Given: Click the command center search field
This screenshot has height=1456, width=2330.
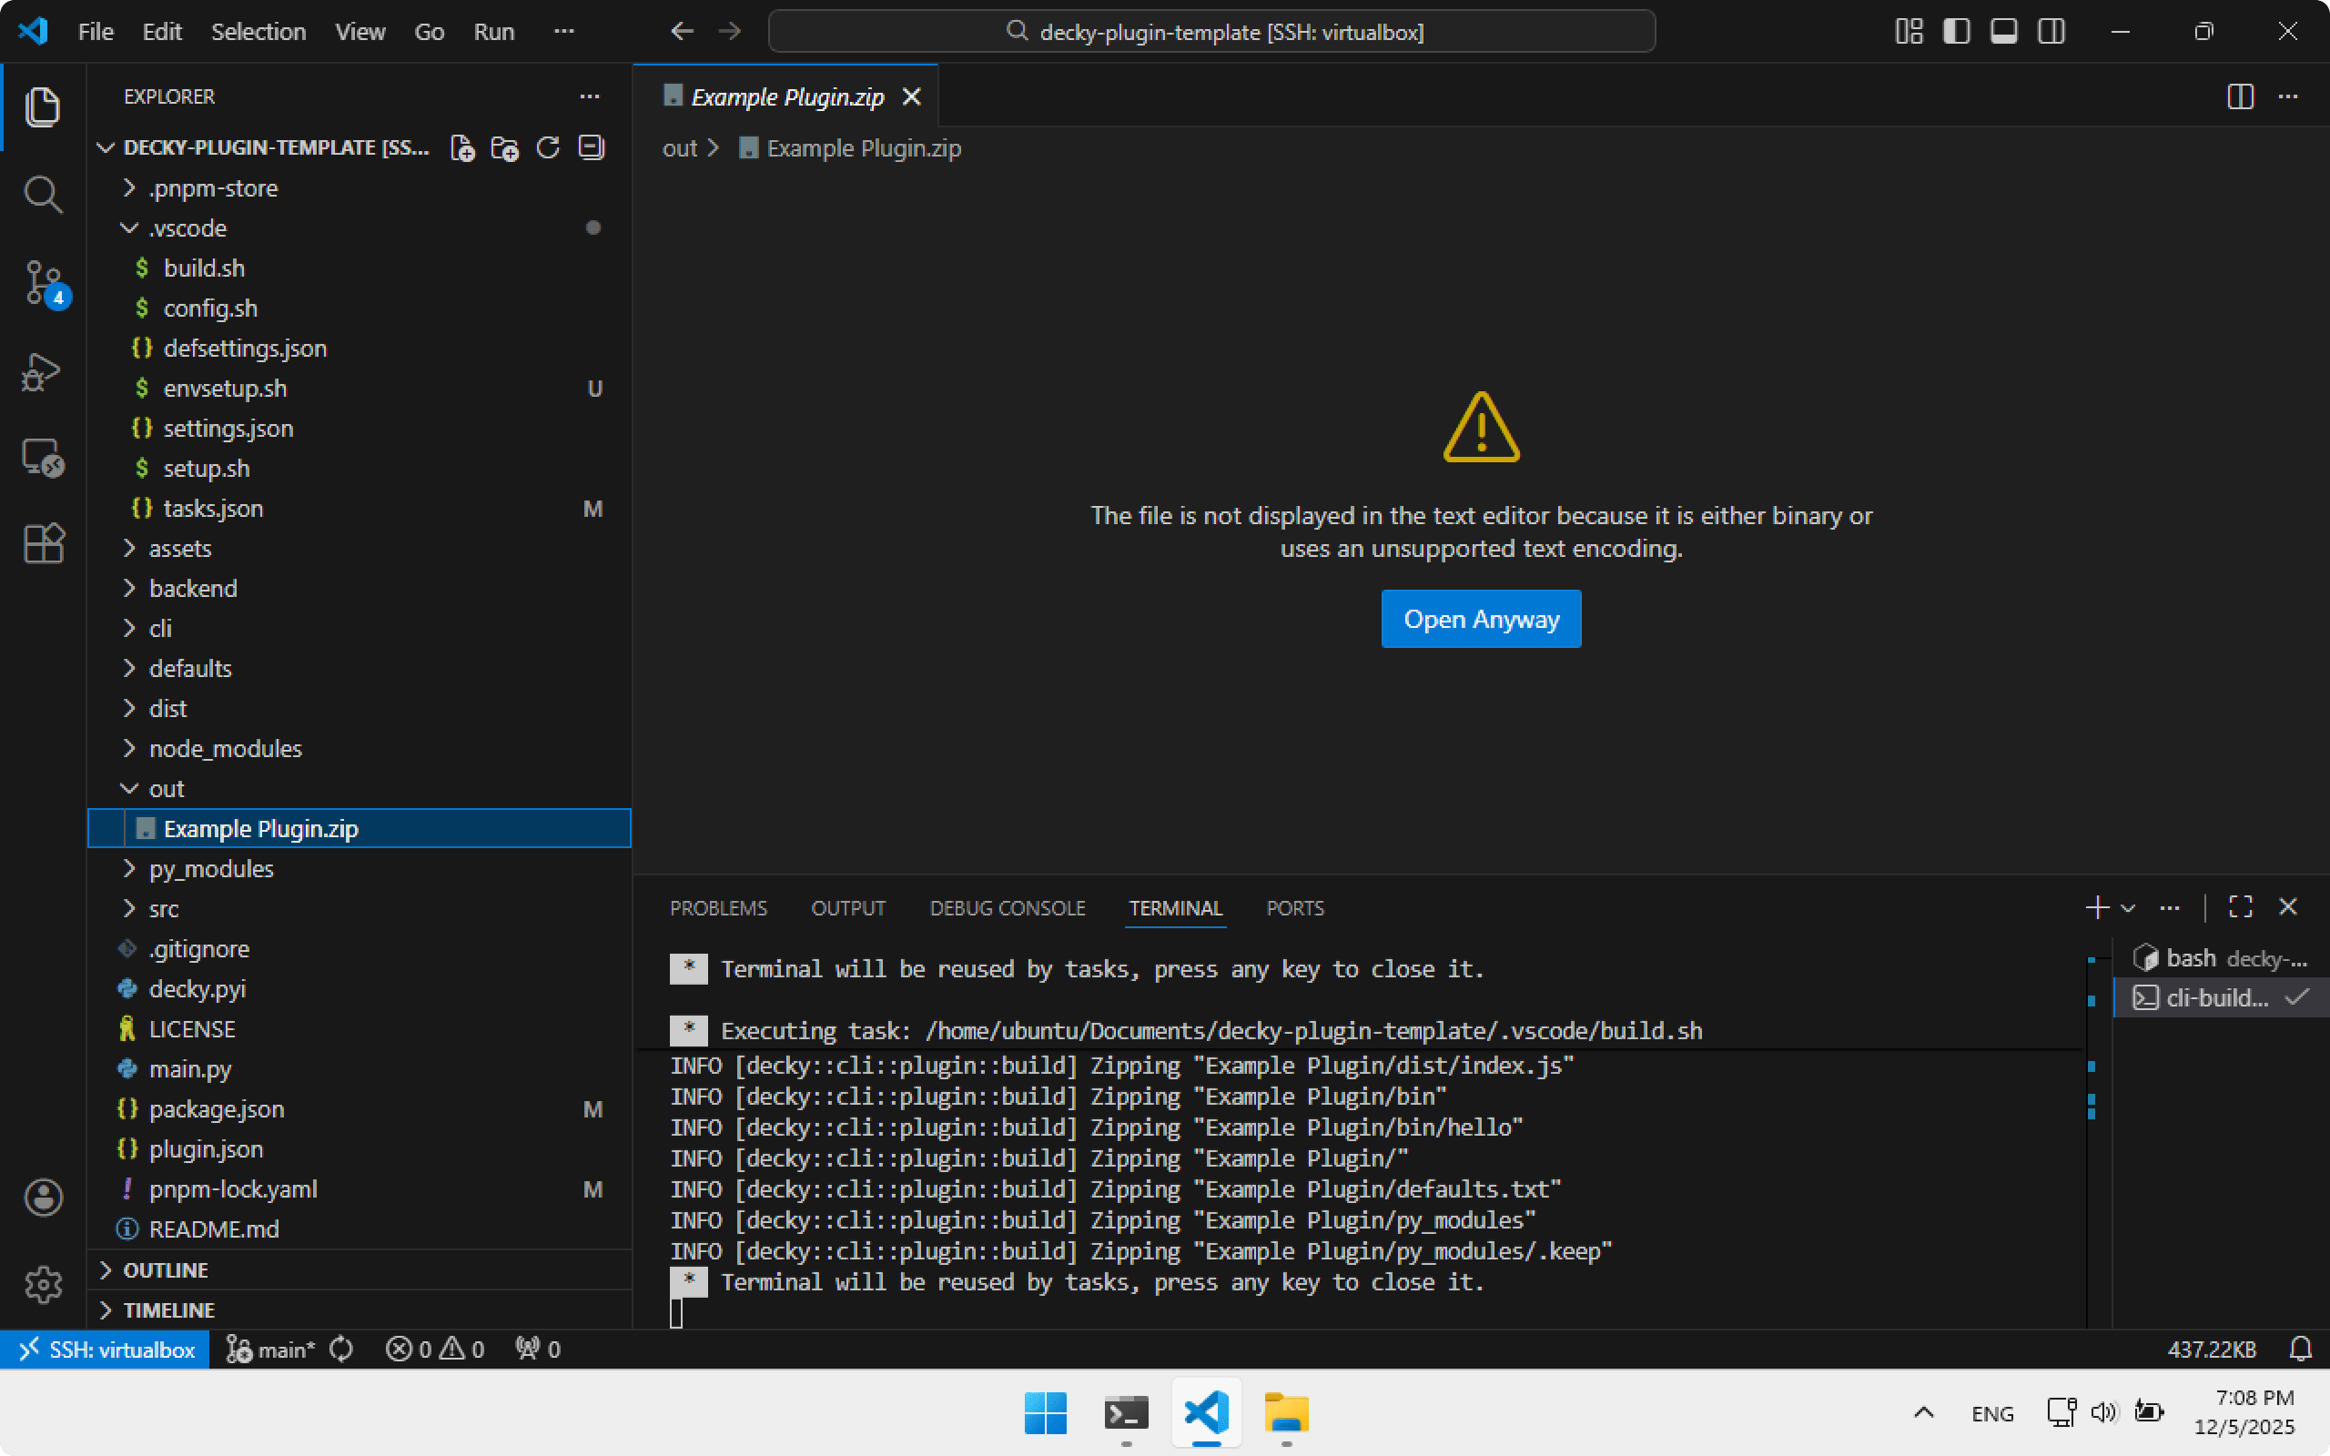Looking at the screenshot, I should tap(1211, 32).
